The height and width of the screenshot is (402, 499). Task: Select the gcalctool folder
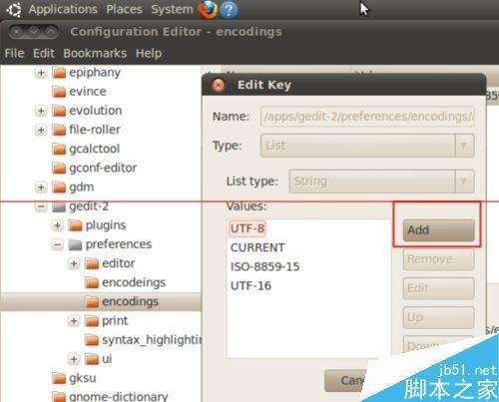click(x=86, y=149)
